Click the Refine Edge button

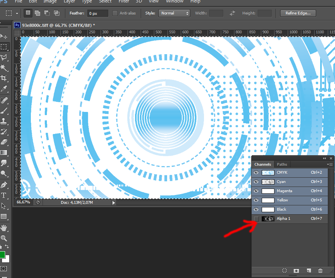tap(298, 13)
